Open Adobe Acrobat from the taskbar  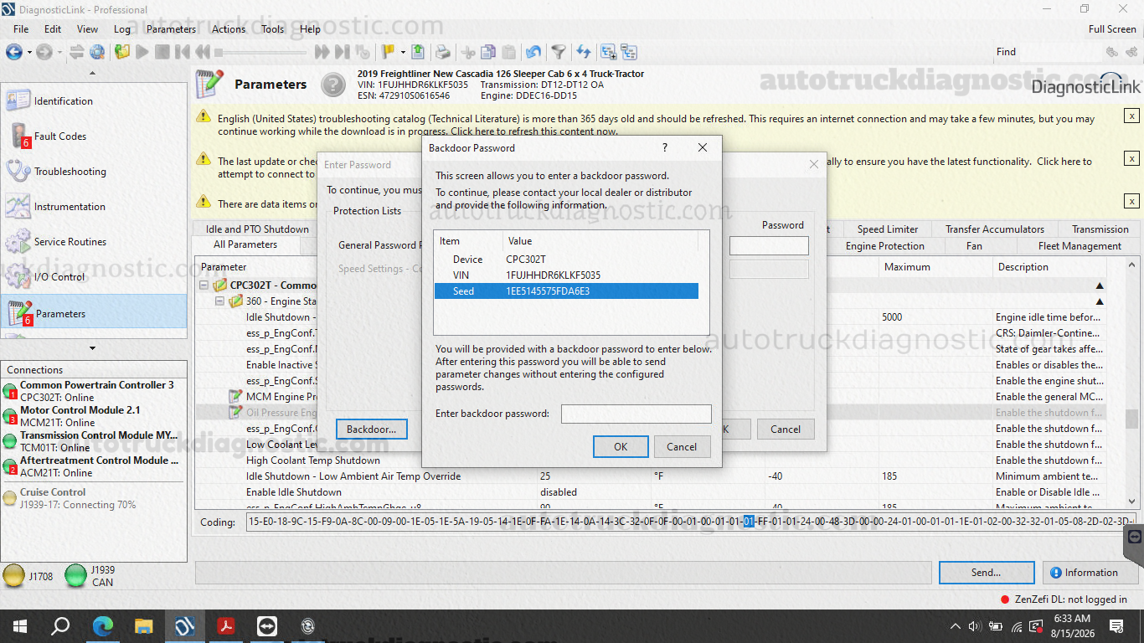pyautogui.click(x=226, y=626)
